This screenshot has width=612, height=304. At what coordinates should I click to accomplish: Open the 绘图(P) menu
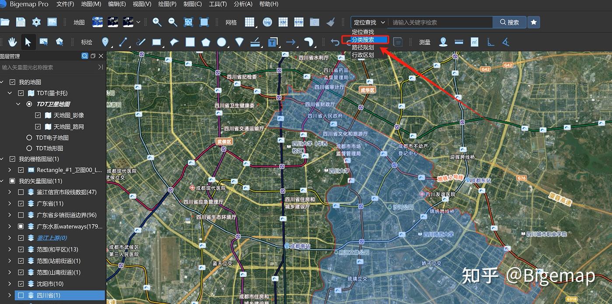pos(168,4)
